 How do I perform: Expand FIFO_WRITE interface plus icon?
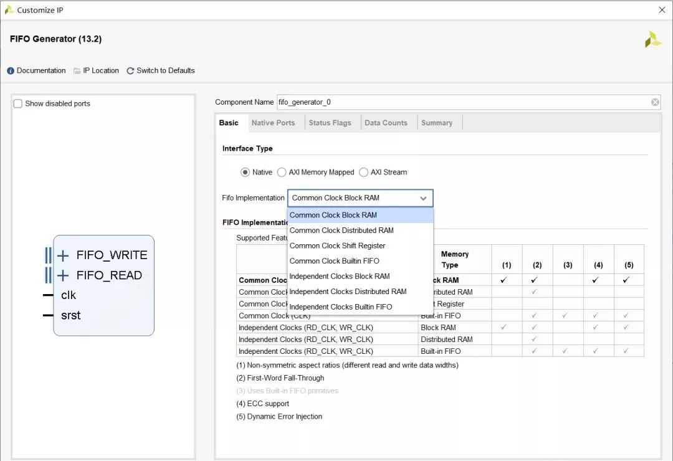[63, 255]
